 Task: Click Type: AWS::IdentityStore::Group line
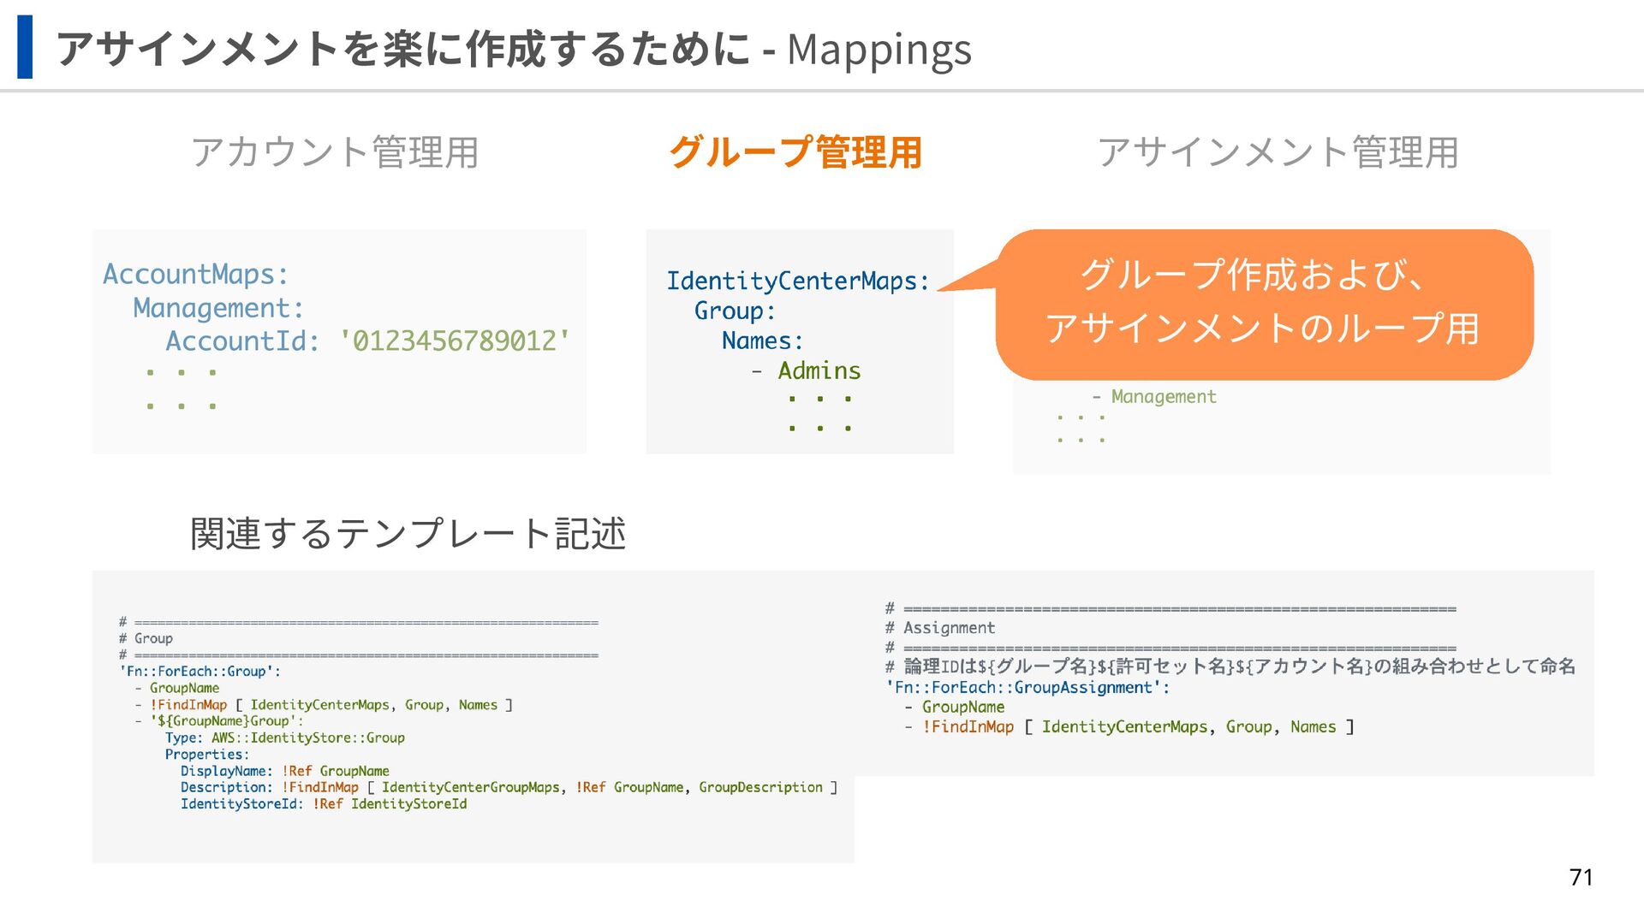(284, 737)
